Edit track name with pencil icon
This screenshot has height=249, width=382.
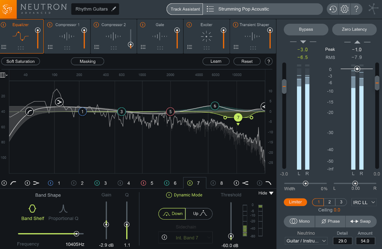[x=113, y=9]
